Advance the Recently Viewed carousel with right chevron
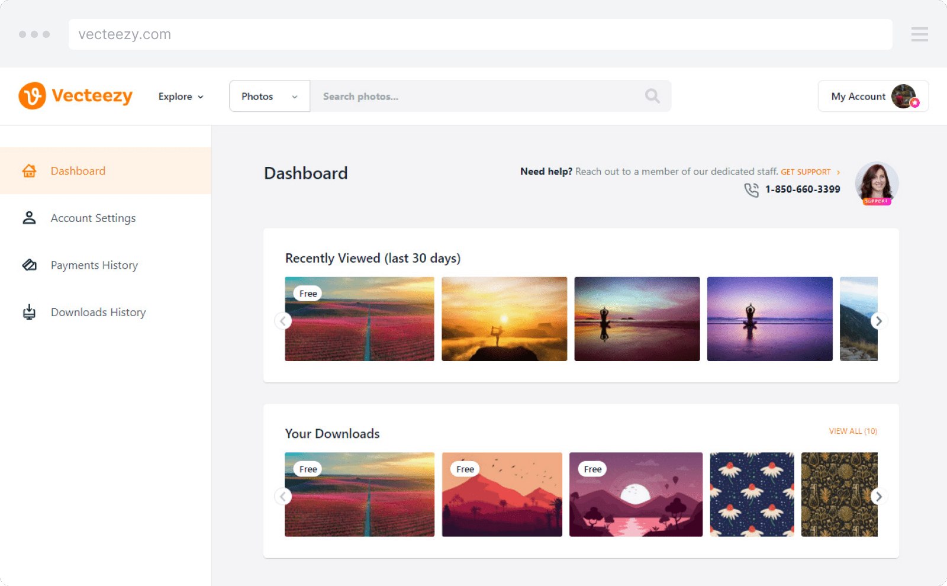Screen dimensions: 947x586 pyautogui.click(x=879, y=321)
